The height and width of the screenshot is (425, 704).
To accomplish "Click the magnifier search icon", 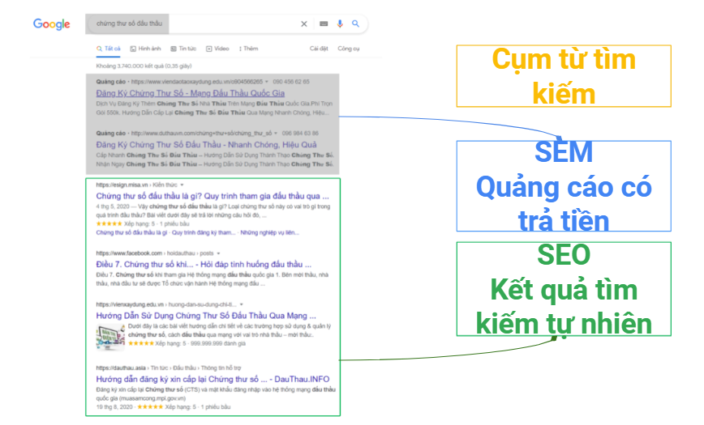I will pyautogui.click(x=355, y=23).
